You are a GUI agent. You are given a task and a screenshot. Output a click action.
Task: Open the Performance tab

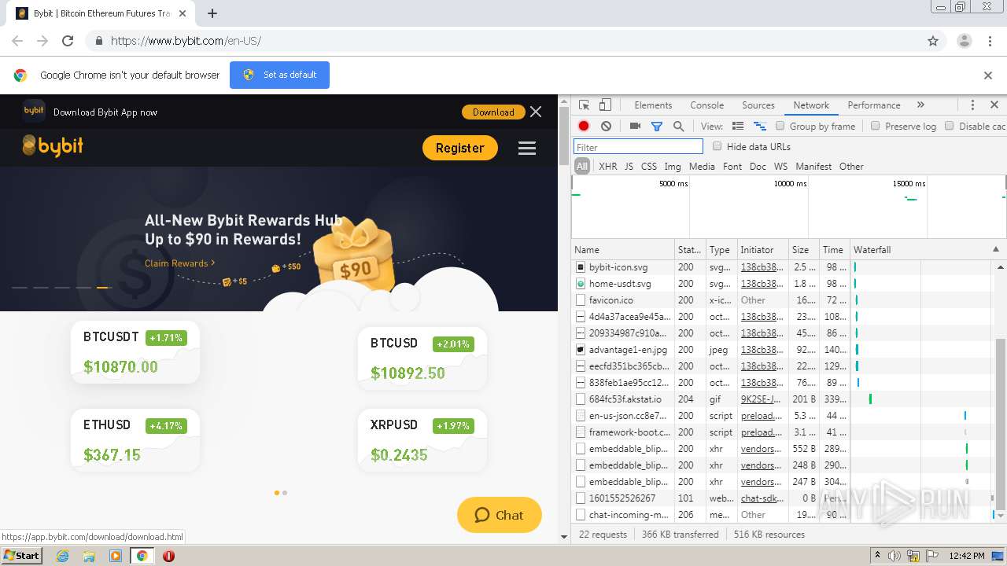click(x=874, y=105)
